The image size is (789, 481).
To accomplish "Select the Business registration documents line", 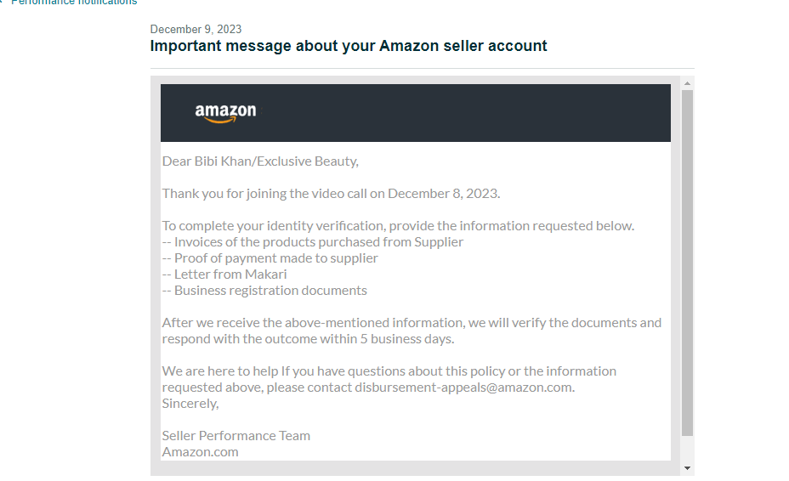I will 264,291.
